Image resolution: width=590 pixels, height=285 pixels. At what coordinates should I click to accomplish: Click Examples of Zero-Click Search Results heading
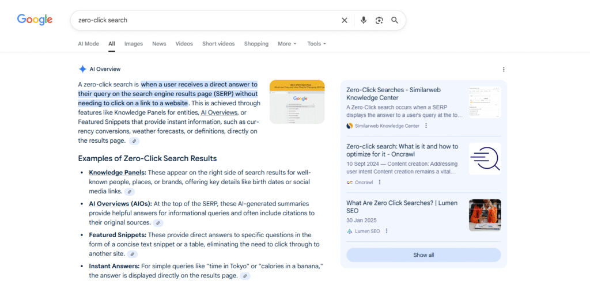point(147,158)
